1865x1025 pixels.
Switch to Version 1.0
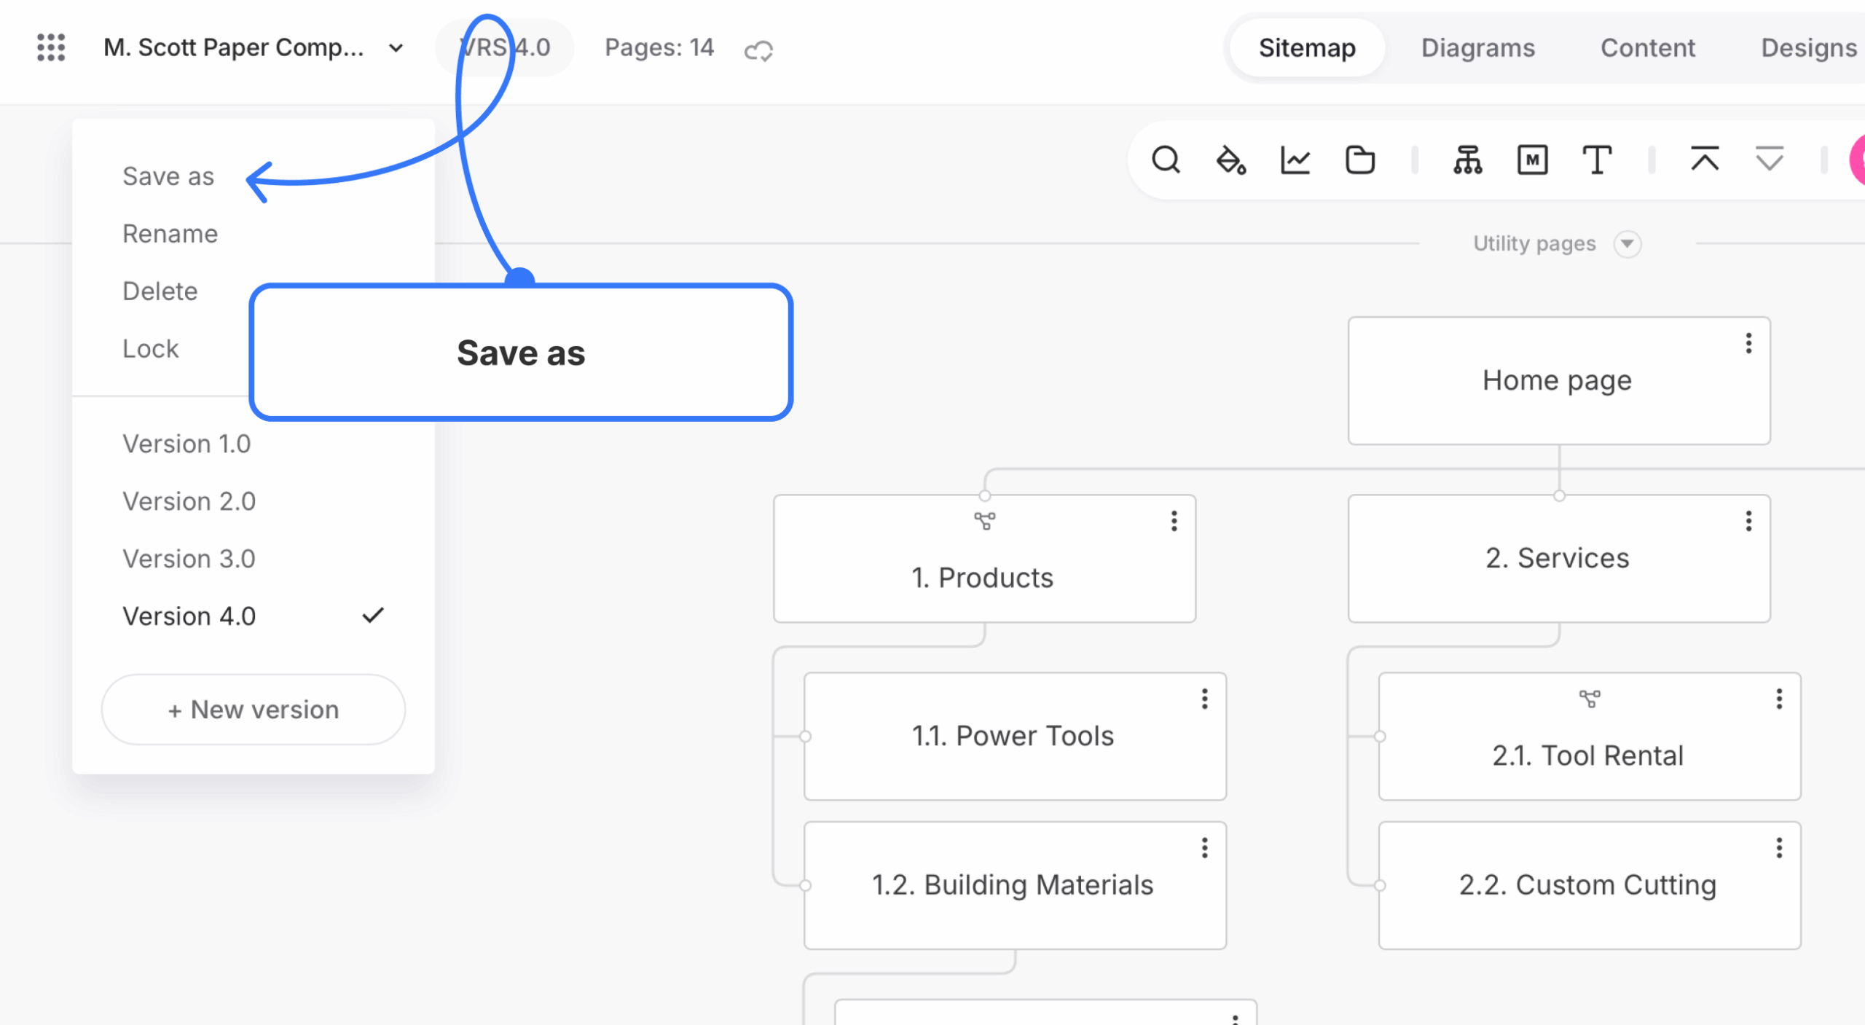(x=186, y=444)
